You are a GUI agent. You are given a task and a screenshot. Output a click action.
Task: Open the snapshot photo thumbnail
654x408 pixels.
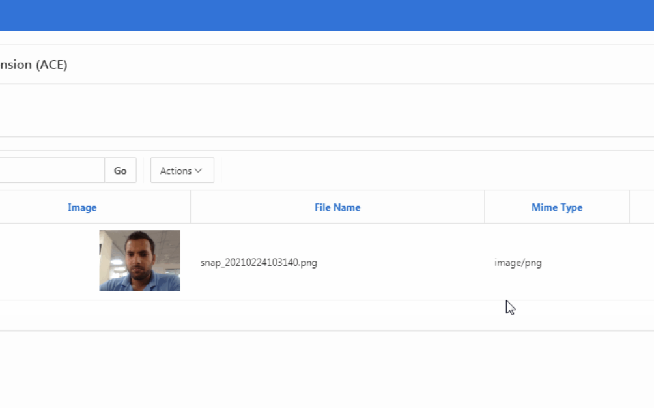139,260
